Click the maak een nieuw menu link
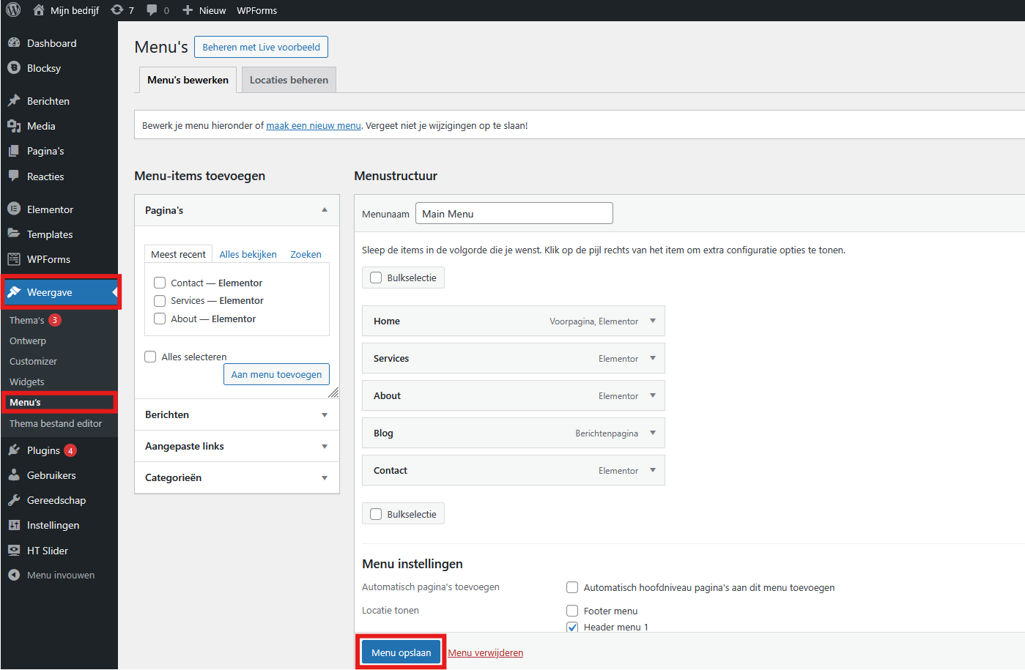 pos(314,126)
